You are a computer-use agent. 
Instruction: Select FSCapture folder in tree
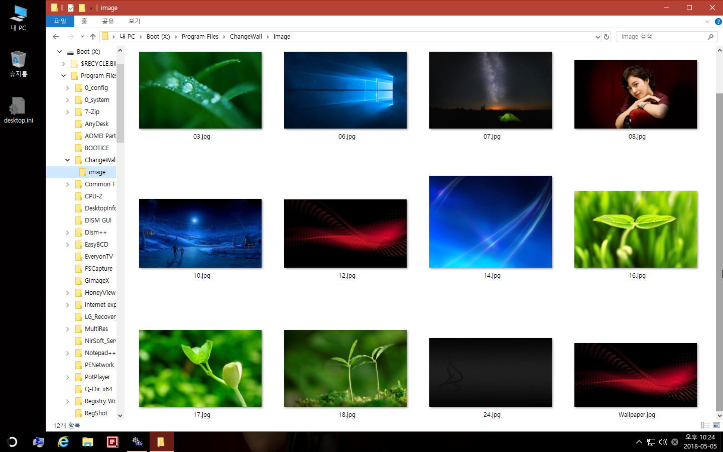pyautogui.click(x=98, y=269)
